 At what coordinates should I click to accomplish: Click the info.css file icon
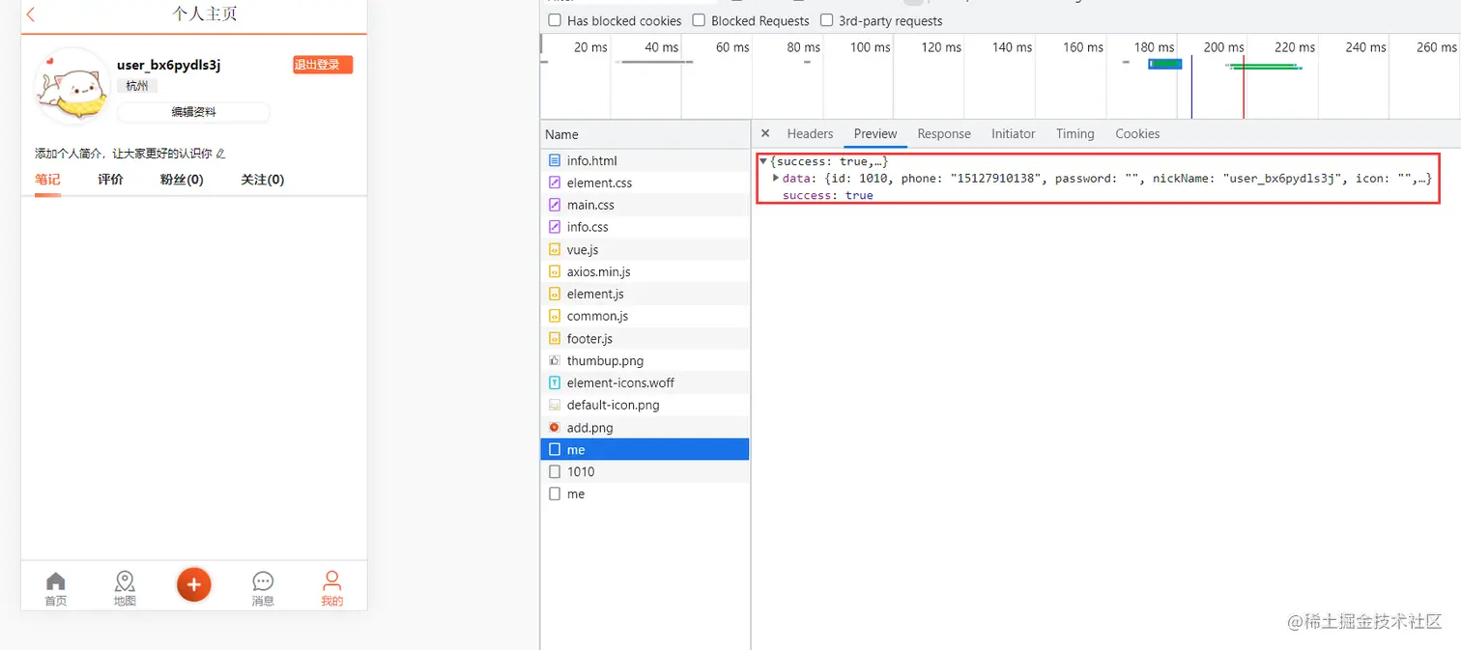click(x=555, y=227)
